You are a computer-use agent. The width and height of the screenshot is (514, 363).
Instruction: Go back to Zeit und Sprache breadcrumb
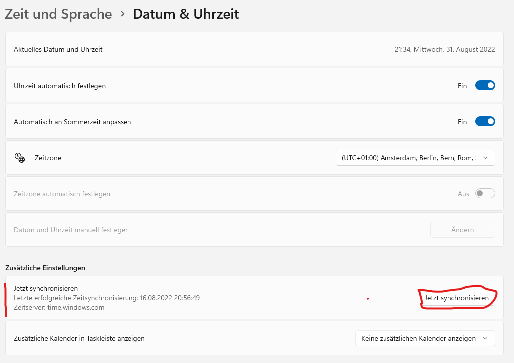pos(58,14)
